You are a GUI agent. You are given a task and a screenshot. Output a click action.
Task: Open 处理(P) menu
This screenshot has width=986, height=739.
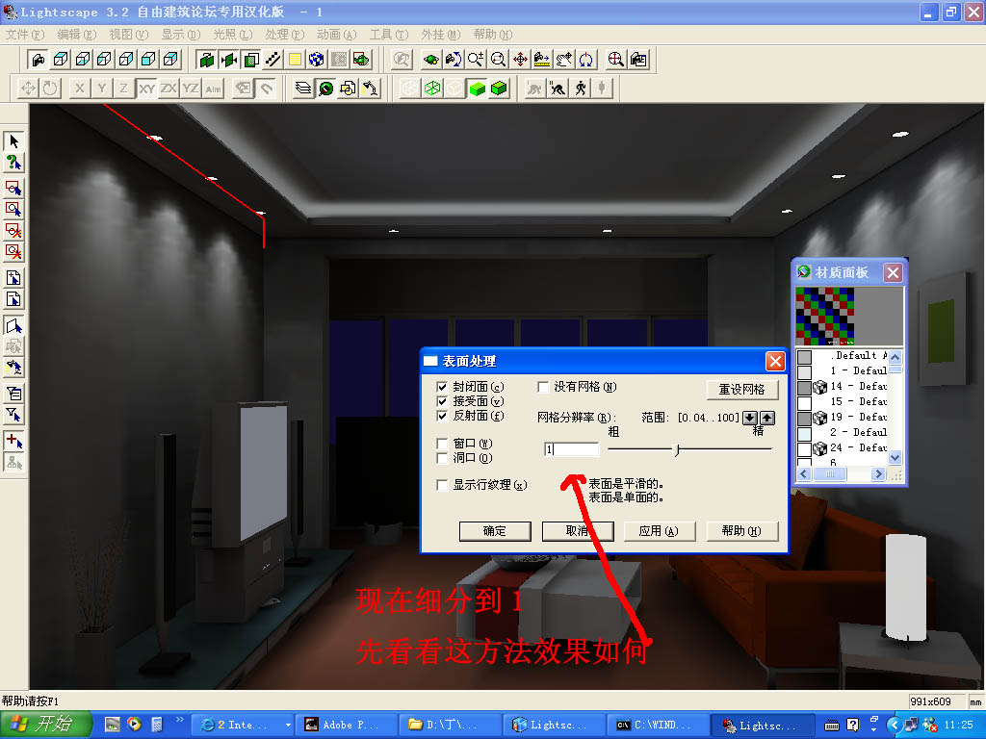pos(284,35)
